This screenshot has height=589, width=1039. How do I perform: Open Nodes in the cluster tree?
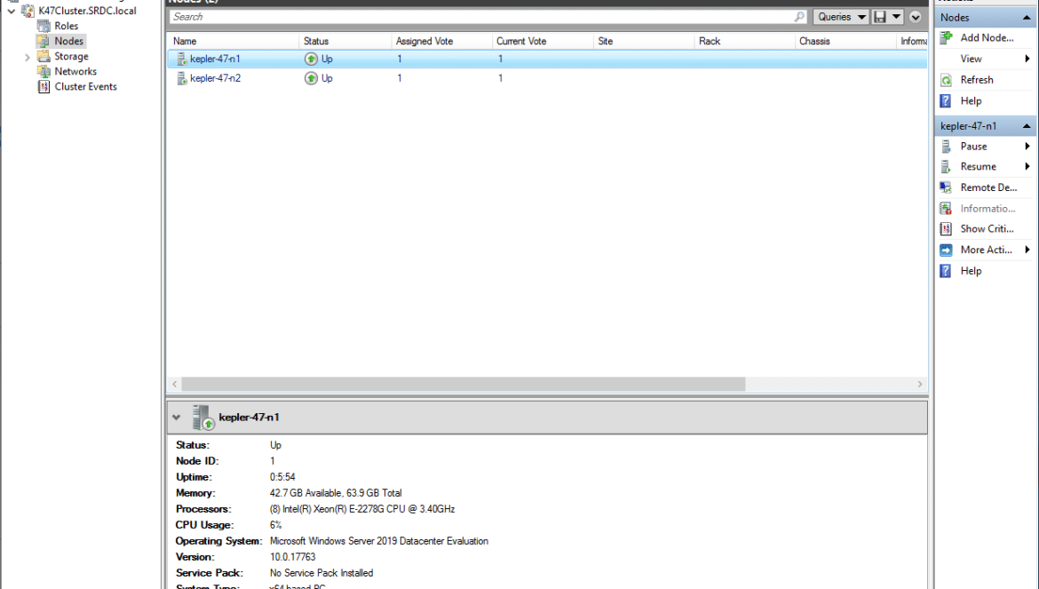coord(69,41)
